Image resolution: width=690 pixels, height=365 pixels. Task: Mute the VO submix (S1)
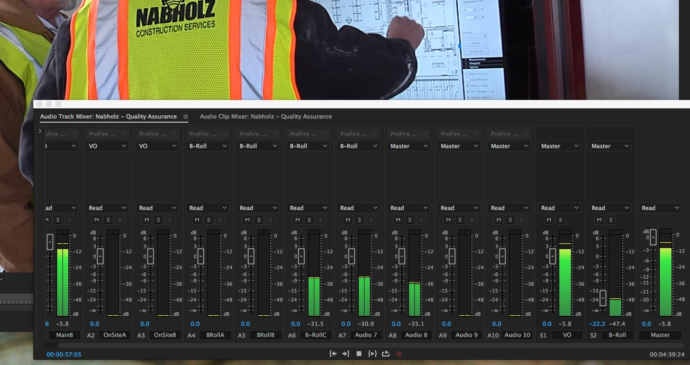coord(549,220)
